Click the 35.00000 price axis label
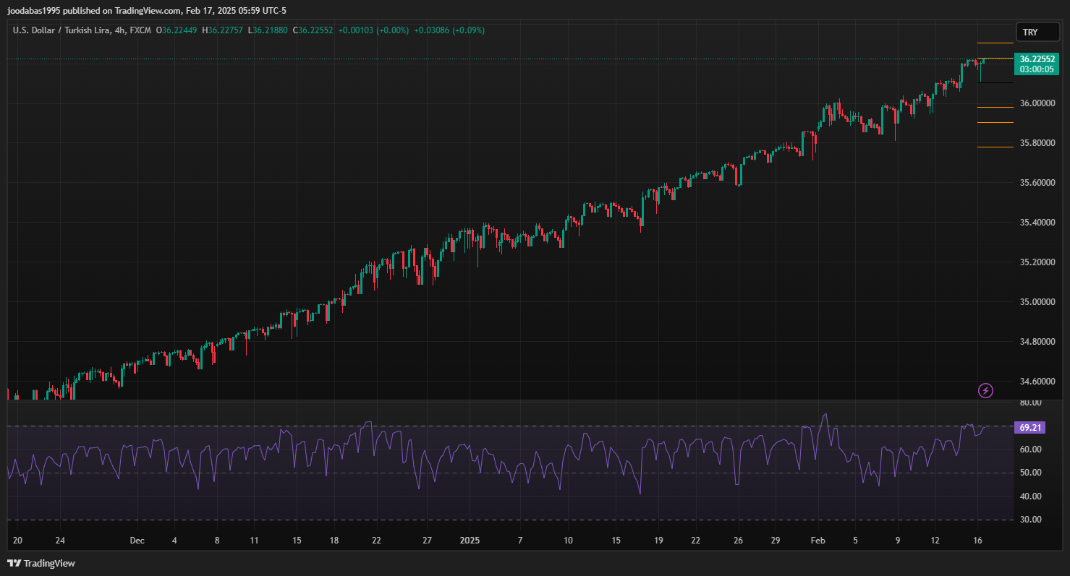The image size is (1070, 576). tap(1037, 302)
